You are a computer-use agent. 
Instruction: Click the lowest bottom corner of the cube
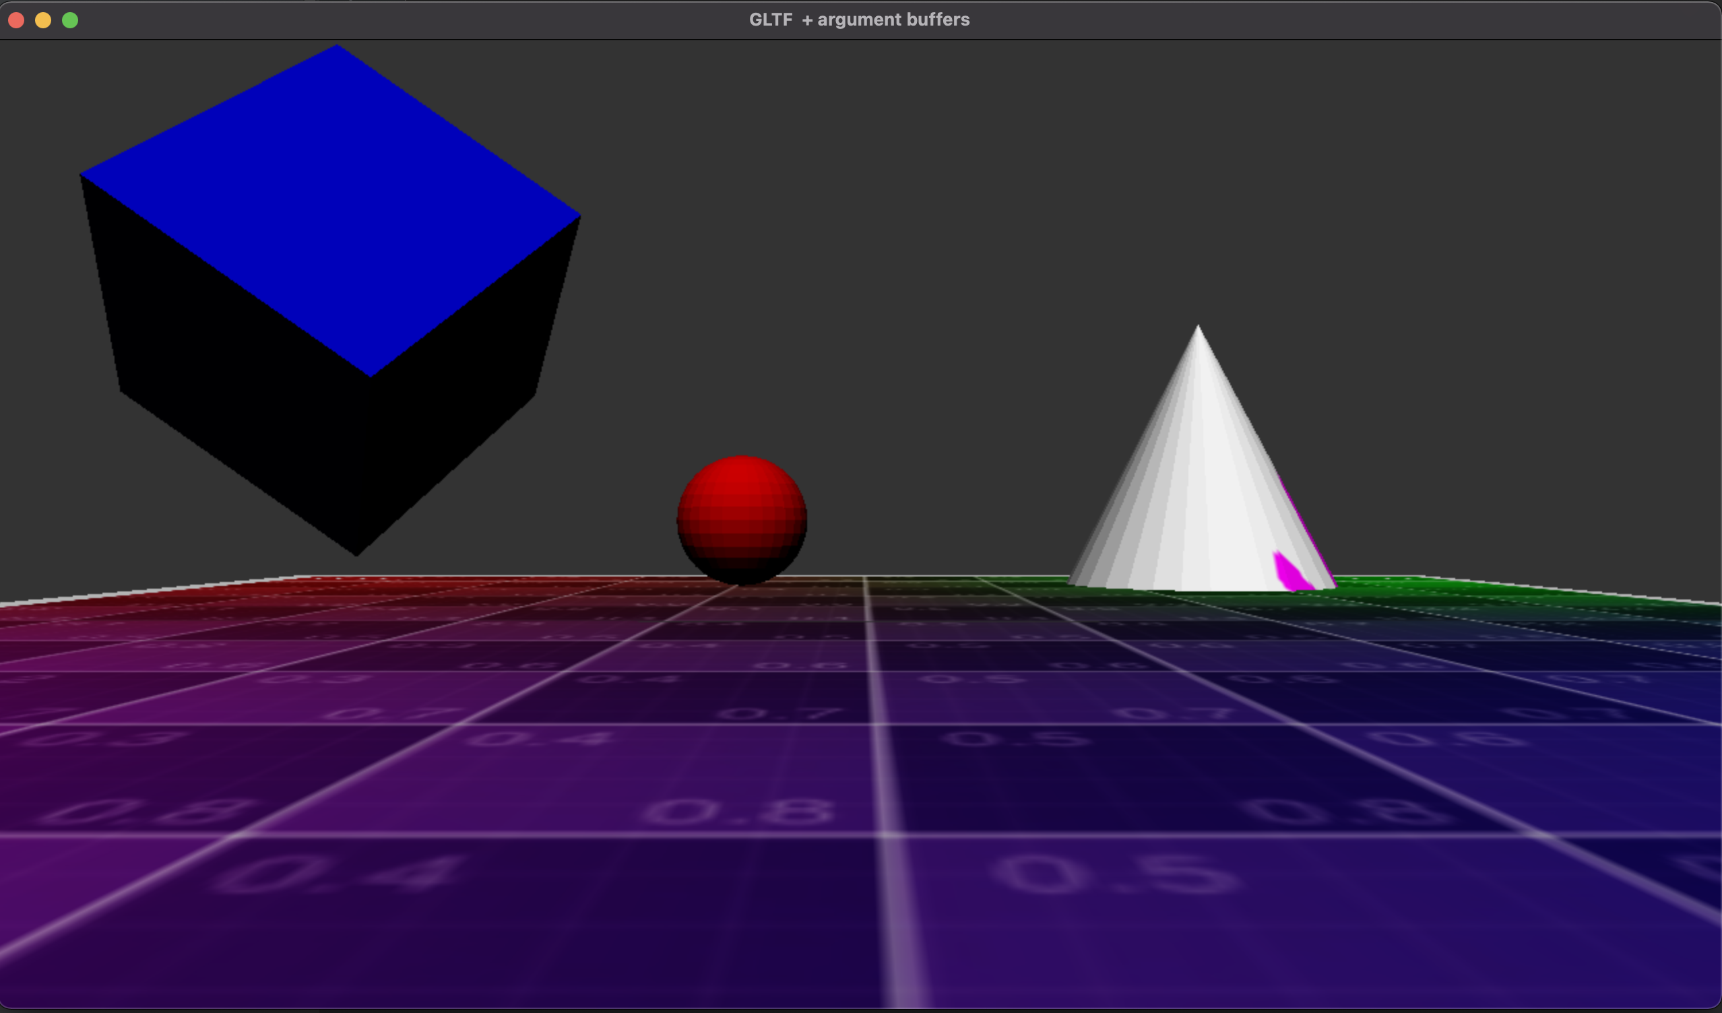pos(356,553)
